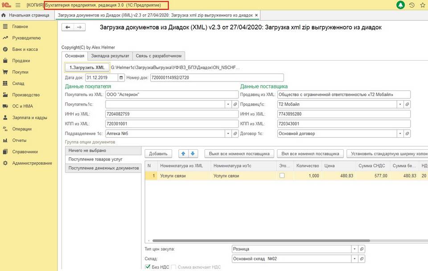Click Установить стандартную ширину колонок button
Viewport: 428px width, 271px height.
click(387, 154)
